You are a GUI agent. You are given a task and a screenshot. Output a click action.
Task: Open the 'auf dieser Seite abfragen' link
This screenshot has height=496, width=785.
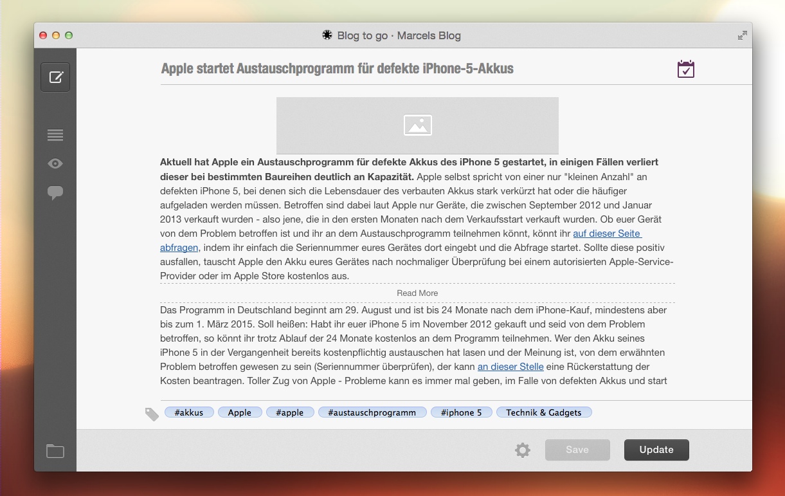click(607, 234)
